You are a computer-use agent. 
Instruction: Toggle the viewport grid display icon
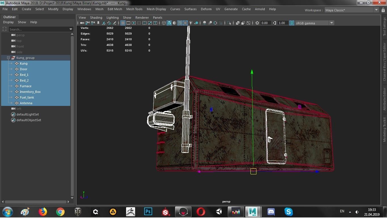coord(123,23)
